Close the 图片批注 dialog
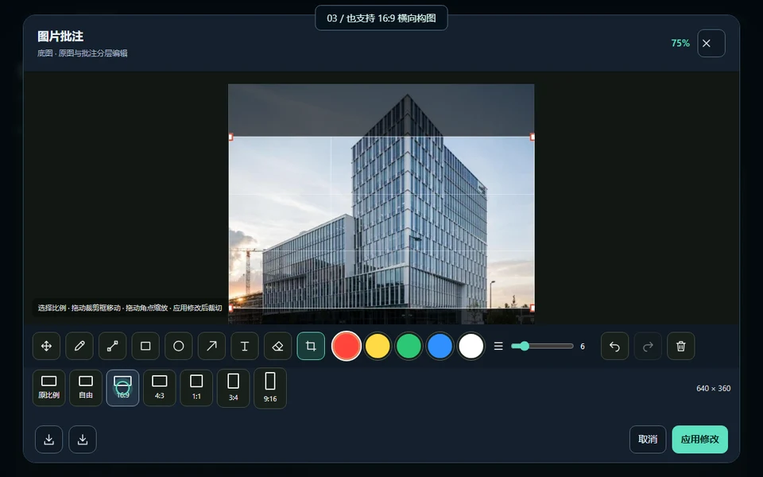The width and height of the screenshot is (763, 477). pyautogui.click(x=711, y=43)
